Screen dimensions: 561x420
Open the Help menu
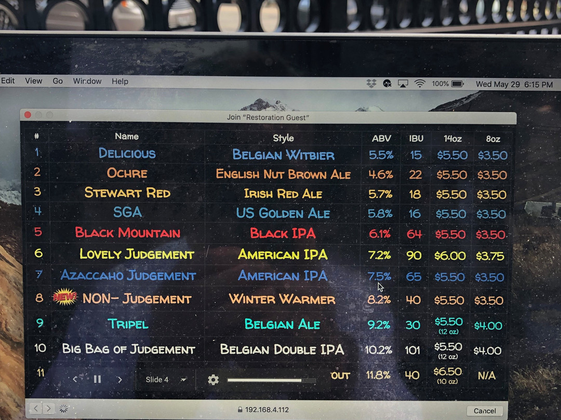(x=120, y=82)
